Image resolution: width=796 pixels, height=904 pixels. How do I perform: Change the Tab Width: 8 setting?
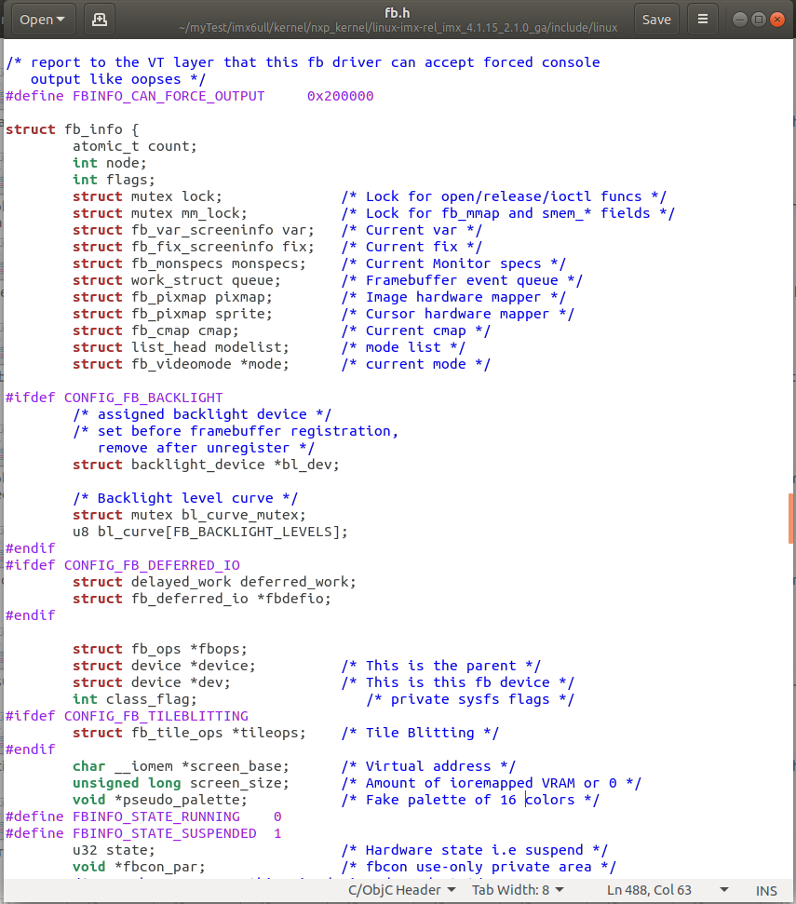[518, 890]
